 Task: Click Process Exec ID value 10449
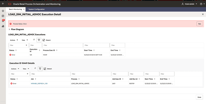tap(45, 55)
